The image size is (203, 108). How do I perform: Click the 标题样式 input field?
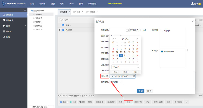coord(119,30)
